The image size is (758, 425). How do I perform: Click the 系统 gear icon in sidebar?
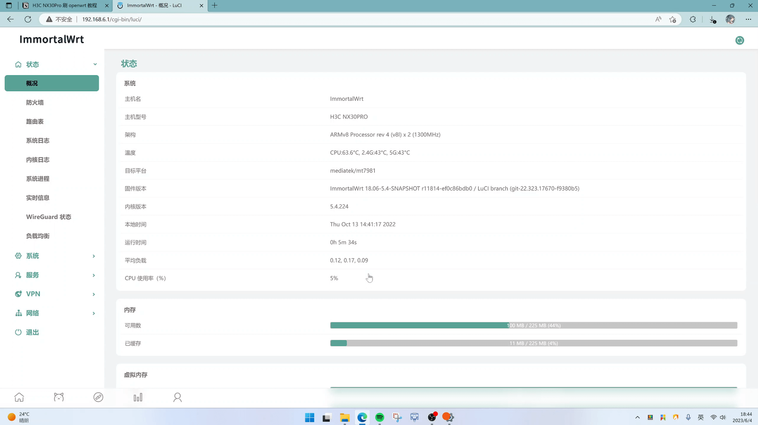coord(18,256)
